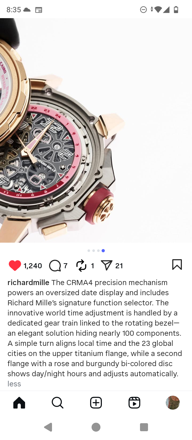Tap the Android home circle button
Image resolution: width=192 pixels, height=440 pixels.
pos(96,427)
